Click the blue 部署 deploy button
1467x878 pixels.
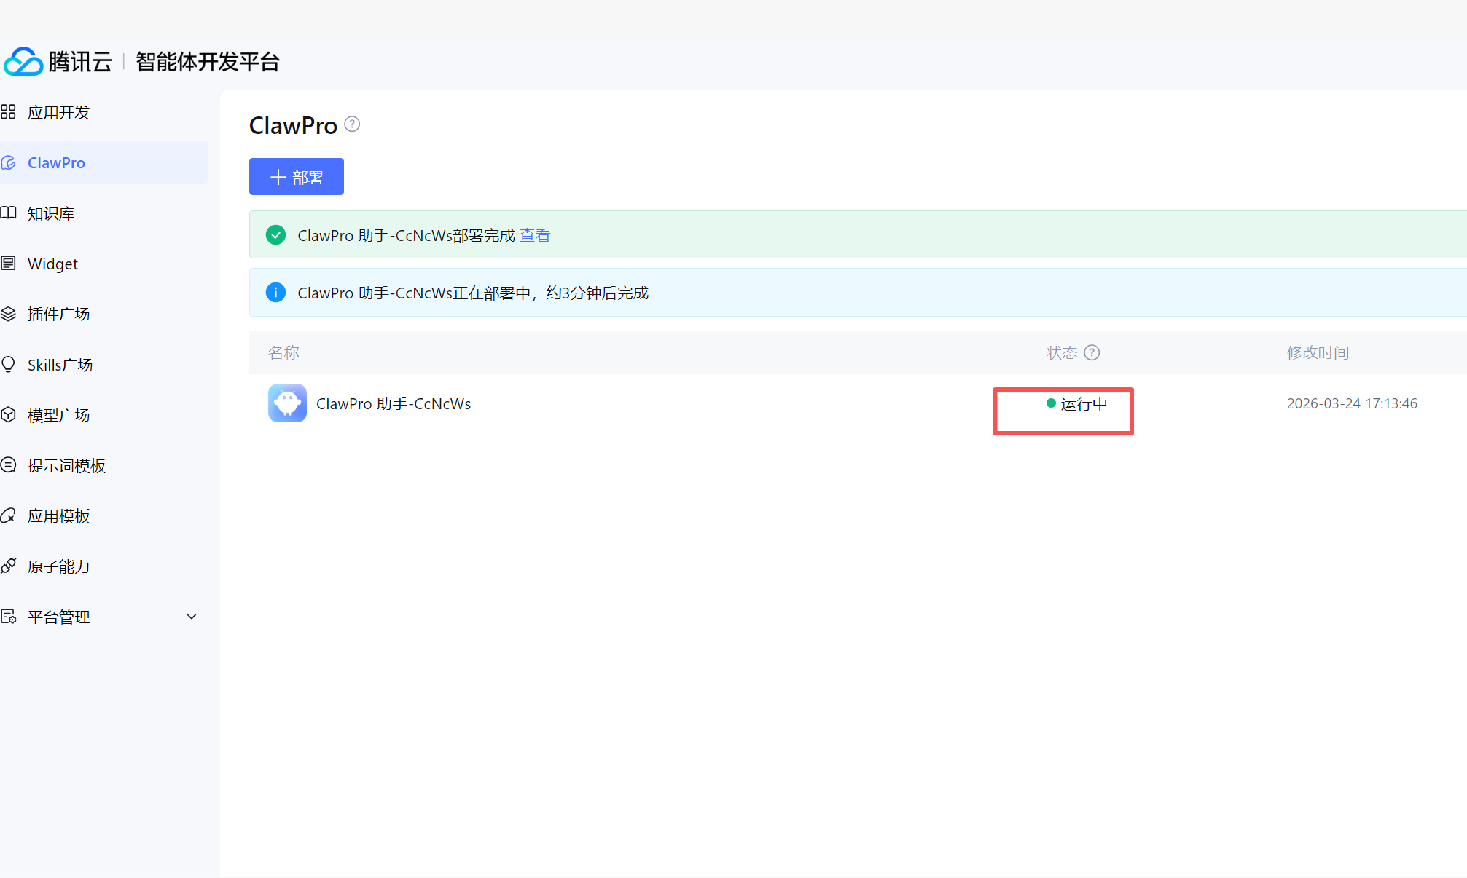(x=296, y=177)
